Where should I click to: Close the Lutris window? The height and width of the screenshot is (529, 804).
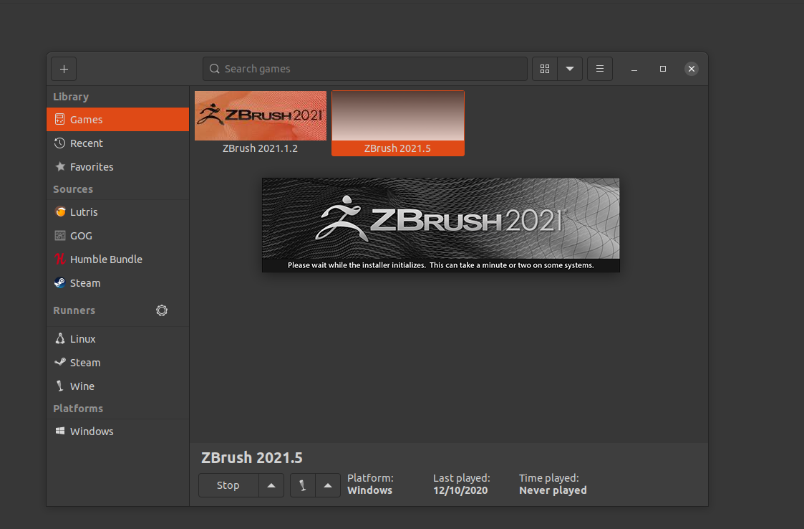[x=691, y=69]
